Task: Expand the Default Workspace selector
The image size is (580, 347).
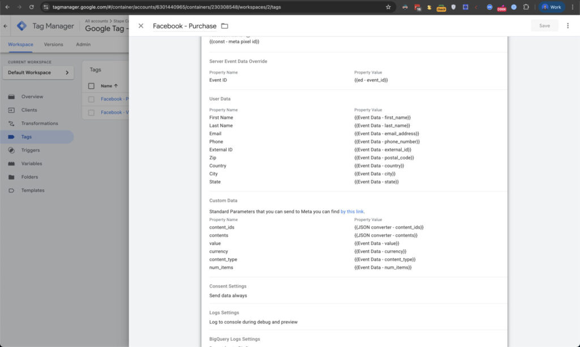Action: 38,73
